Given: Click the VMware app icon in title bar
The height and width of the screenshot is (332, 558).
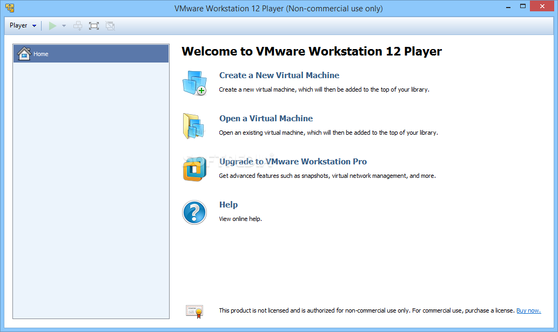Looking at the screenshot, I should 10,8.
